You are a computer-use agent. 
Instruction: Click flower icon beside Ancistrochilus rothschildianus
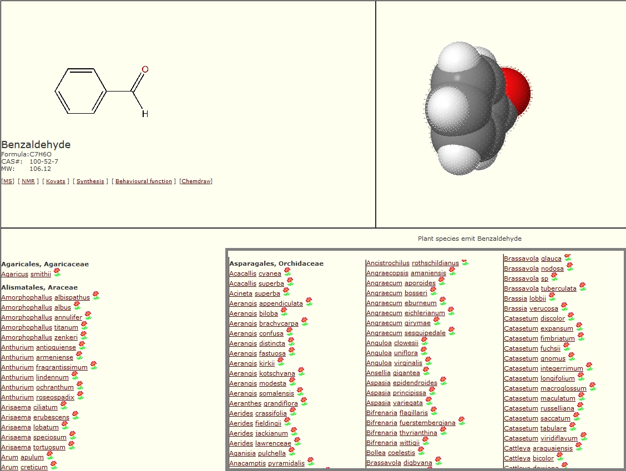(x=465, y=262)
